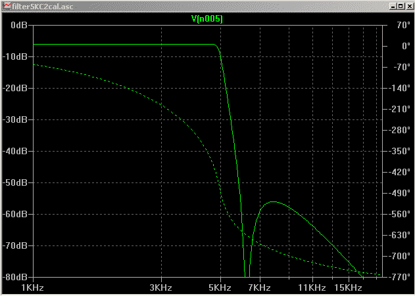Click the V(n005) trace label

(207, 19)
